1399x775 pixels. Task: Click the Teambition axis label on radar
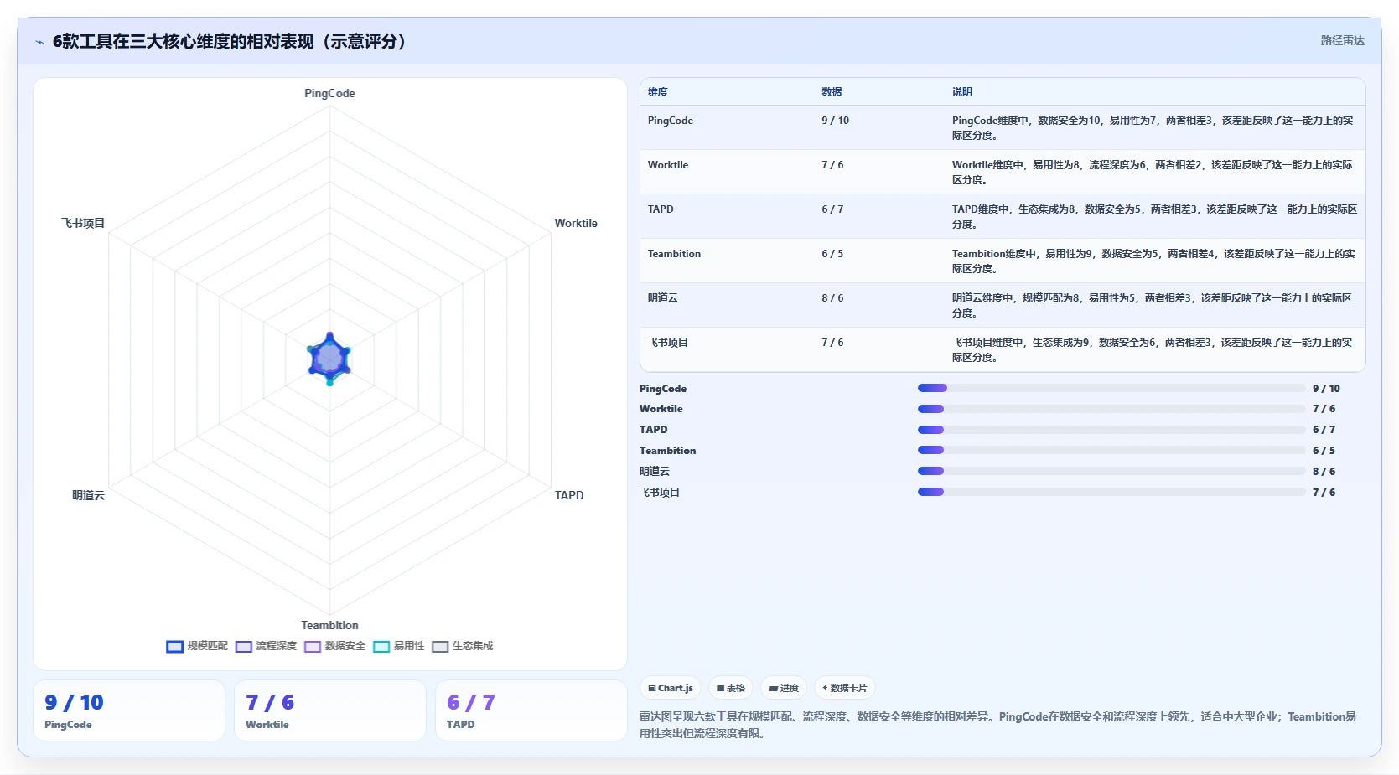tap(329, 625)
